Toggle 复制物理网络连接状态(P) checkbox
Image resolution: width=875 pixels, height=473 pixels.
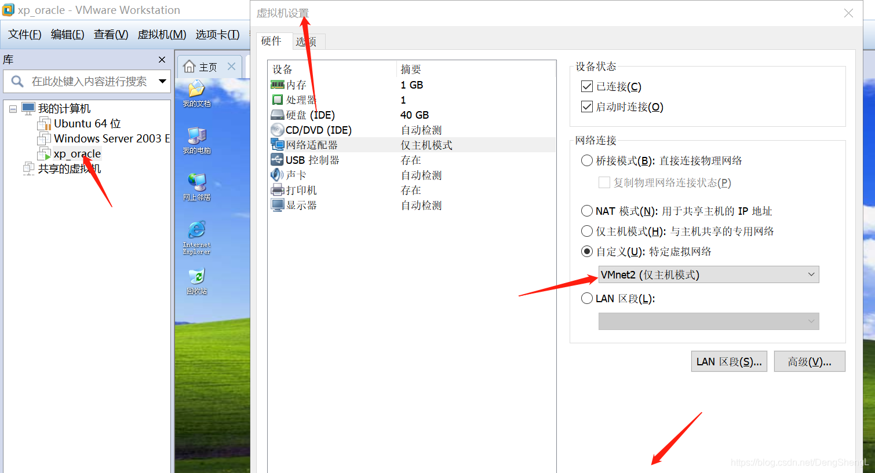coord(604,182)
